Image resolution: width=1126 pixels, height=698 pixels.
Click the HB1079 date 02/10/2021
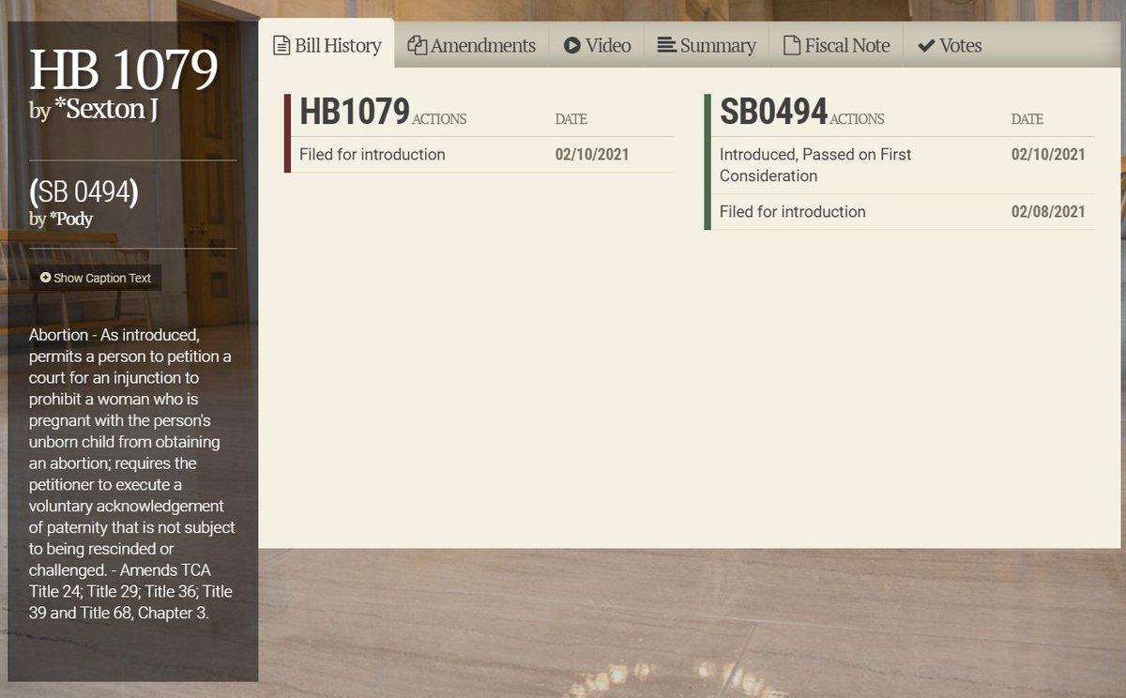(592, 155)
